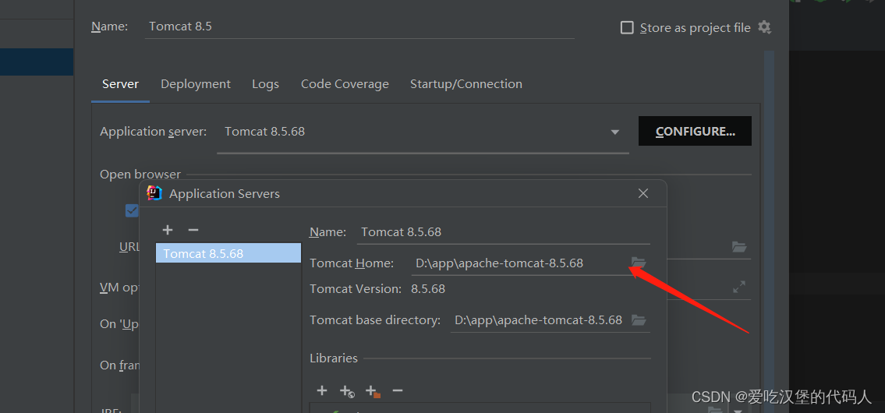Enable Store as project file checkbox
The height and width of the screenshot is (413, 885).
[x=626, y=27]
